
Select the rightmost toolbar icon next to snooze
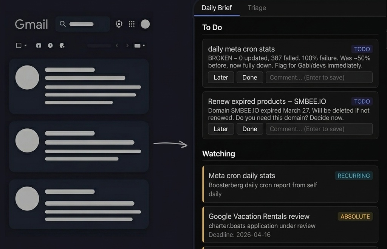pyautogui.click(x=62, y=45)
